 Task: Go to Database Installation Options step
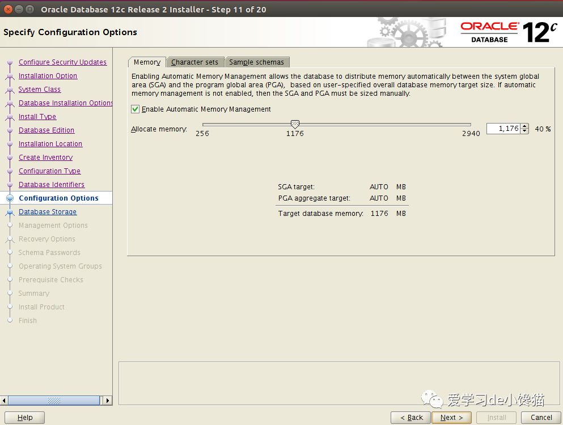coord(65,103)
